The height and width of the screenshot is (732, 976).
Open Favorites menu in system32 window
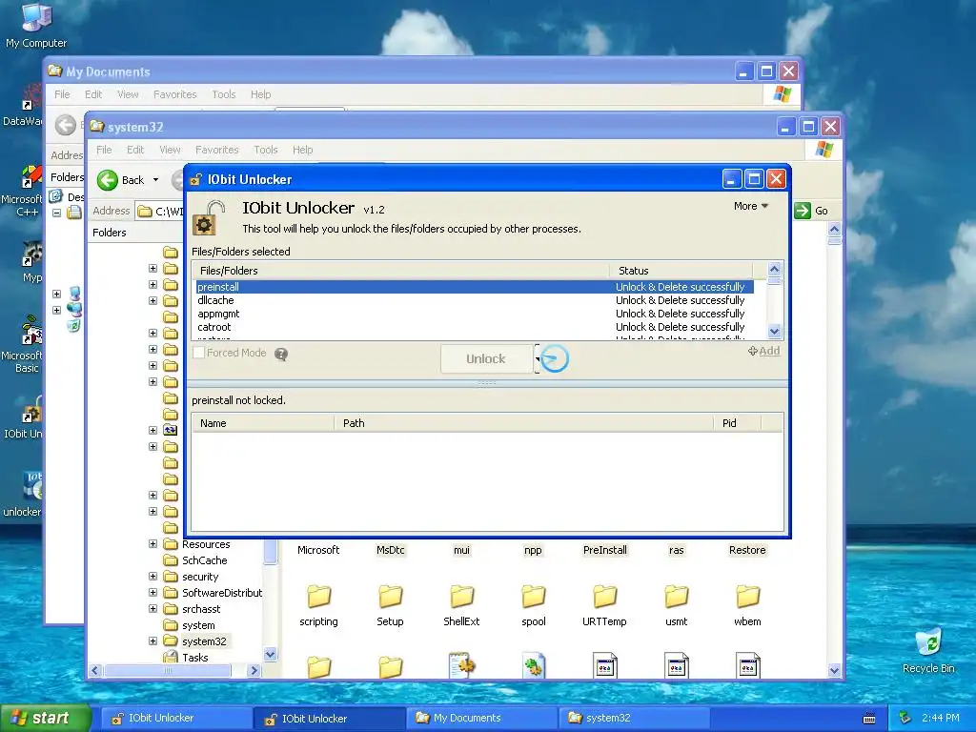(x=216, y=150)
